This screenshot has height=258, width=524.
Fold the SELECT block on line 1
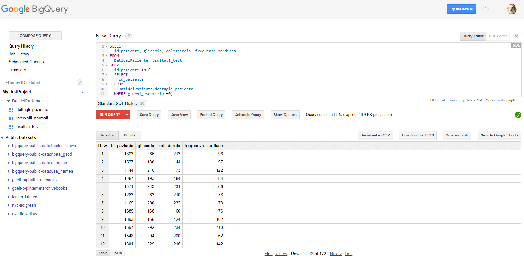click(x=106, y=46)
